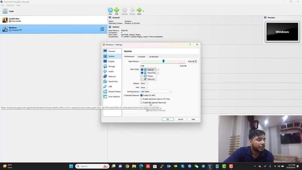
Task: Click the Base Memory slider handle
Action: pos(163,61)
